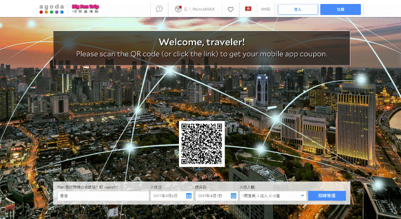The height and width of the screenshot is (219, 401).
Task: Open the check-in calendar icon
Action: click(189, 195)
